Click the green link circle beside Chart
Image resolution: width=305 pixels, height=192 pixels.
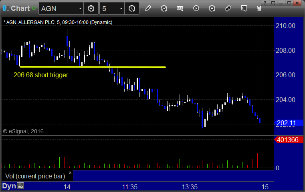tap(34, 8)
